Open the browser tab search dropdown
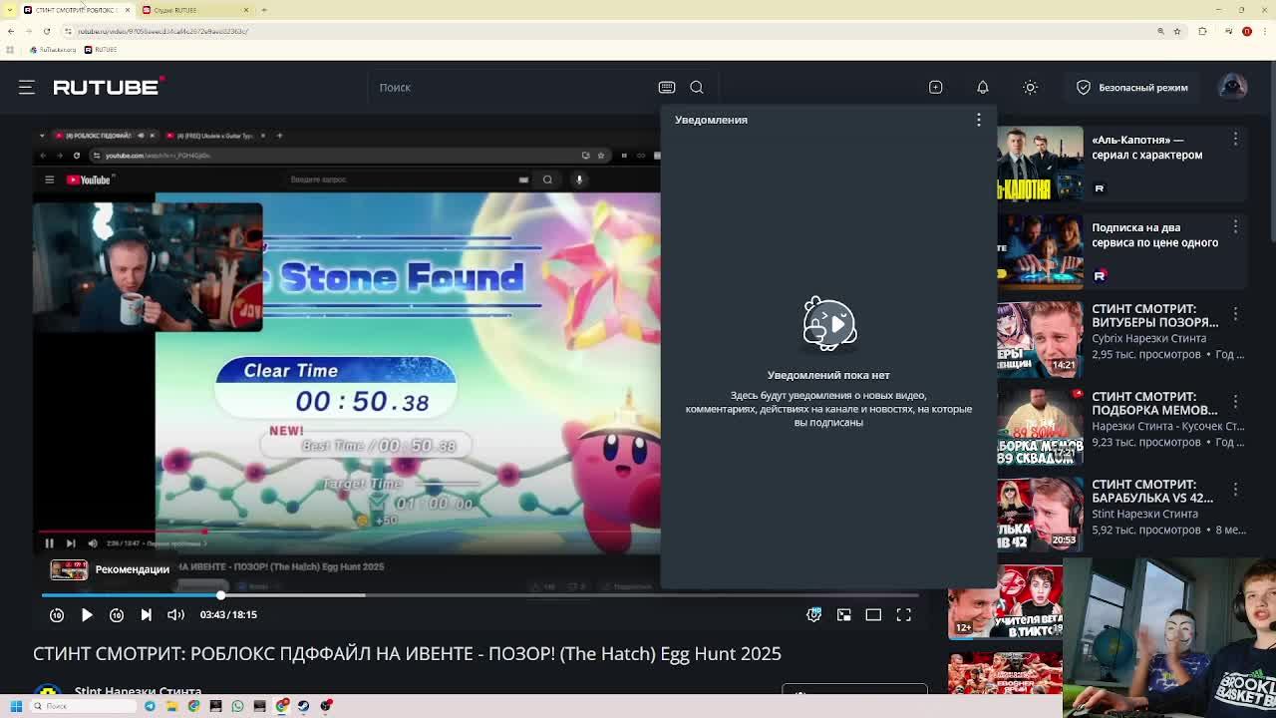 (10, 10)
